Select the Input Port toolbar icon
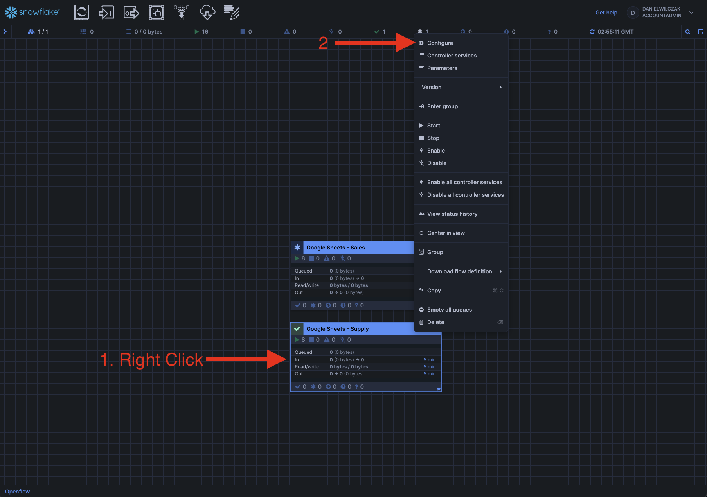Screen dimensions: 707x497 click(106, 13)
